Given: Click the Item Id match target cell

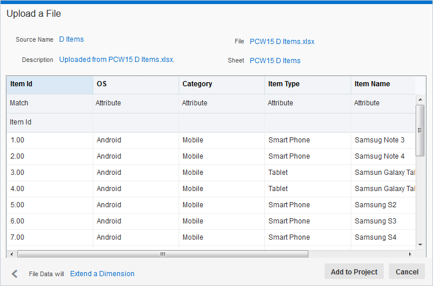Looking at the screenshot, I should [x=50, y=122].
